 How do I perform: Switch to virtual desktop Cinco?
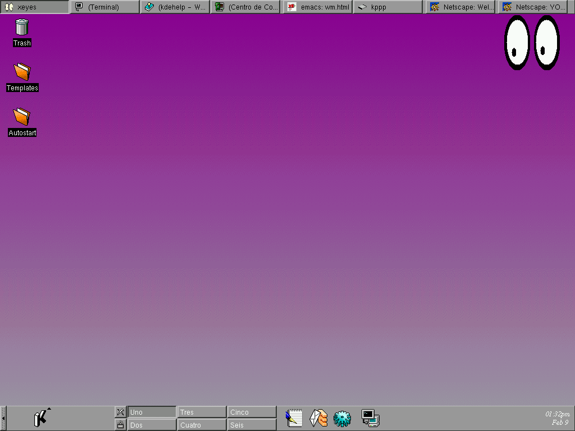[252, 412]
